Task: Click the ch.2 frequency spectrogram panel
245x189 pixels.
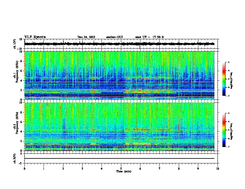Action: click(119, 127)
